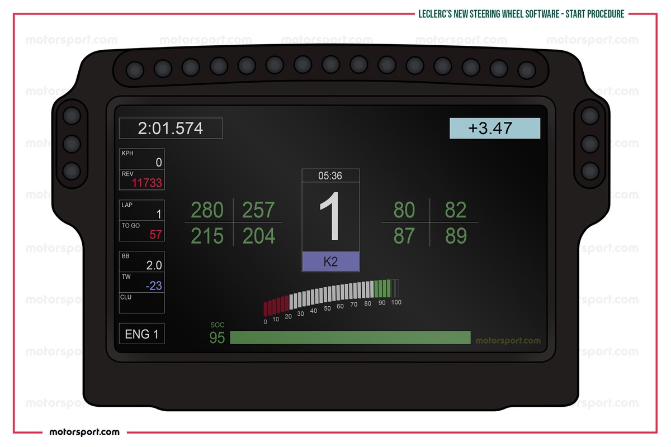Select the 82 value right of gear

[456, 210]
